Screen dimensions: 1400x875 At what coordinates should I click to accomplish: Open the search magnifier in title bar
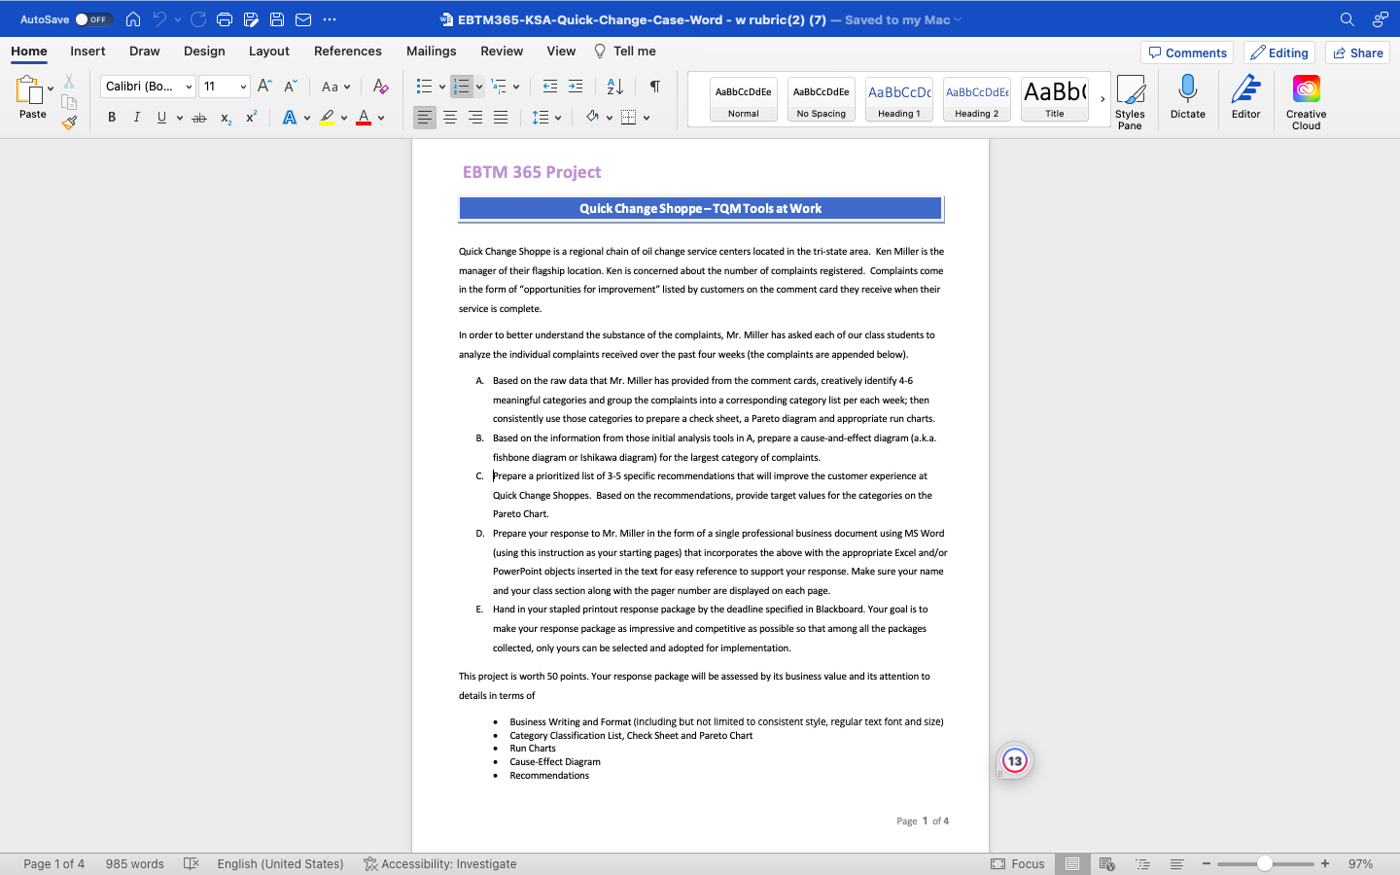pos(1347,19)
